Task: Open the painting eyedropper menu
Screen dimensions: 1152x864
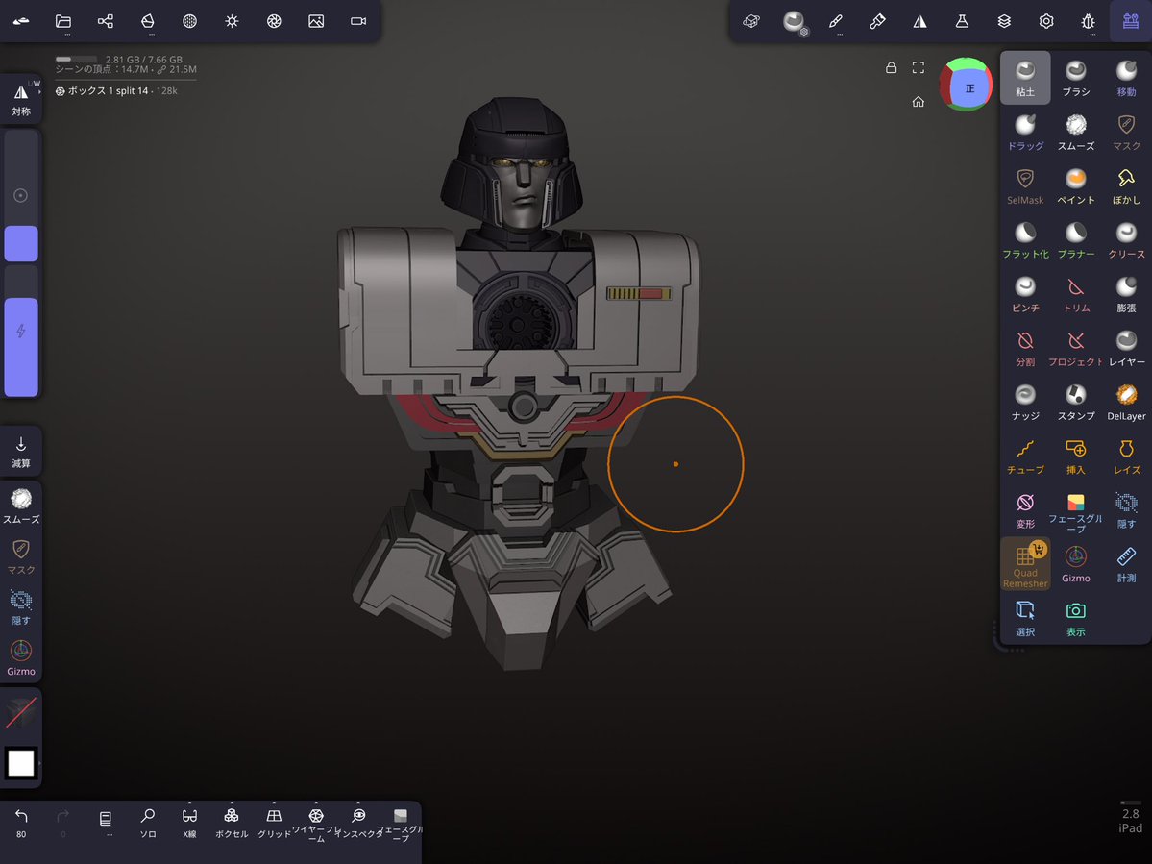Action: [x=877, y=21]
